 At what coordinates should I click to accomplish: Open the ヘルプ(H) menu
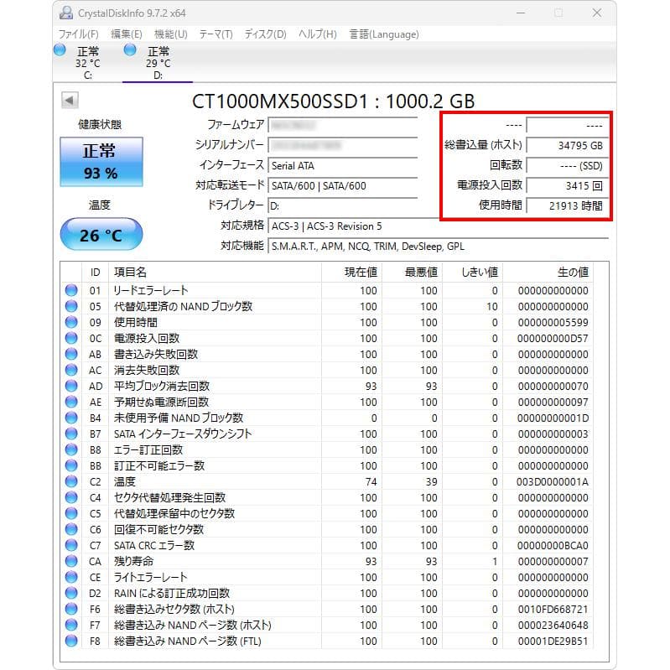[x=318, y=34]
